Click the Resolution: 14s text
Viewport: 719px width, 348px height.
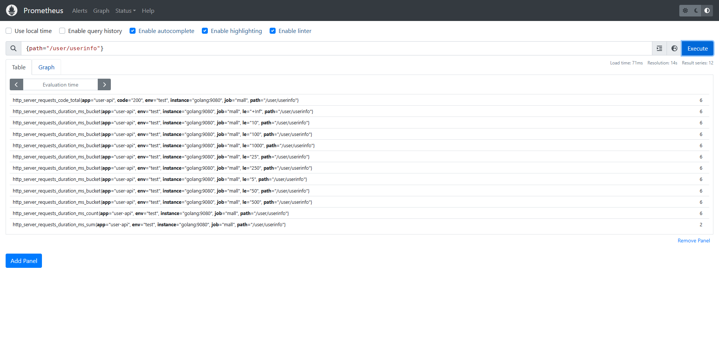[662, 63]
